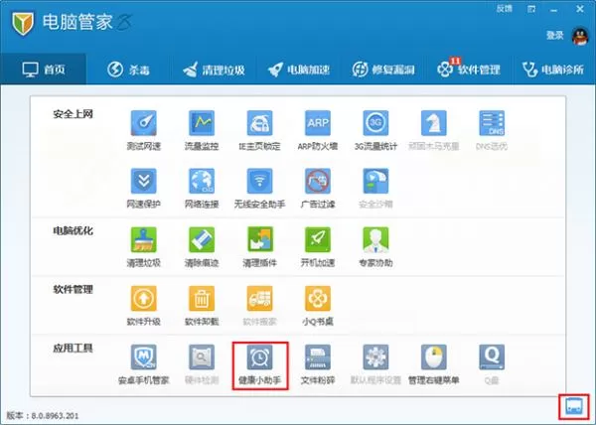Click the 电脑管家 shield logo
This screenshot has height=425, width=596.
[x=23, y=23]
